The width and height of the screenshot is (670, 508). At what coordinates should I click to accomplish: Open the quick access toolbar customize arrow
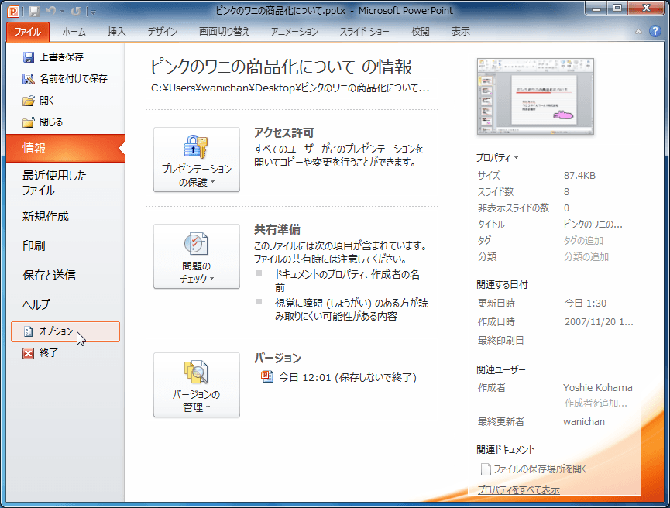pos(93,12)
